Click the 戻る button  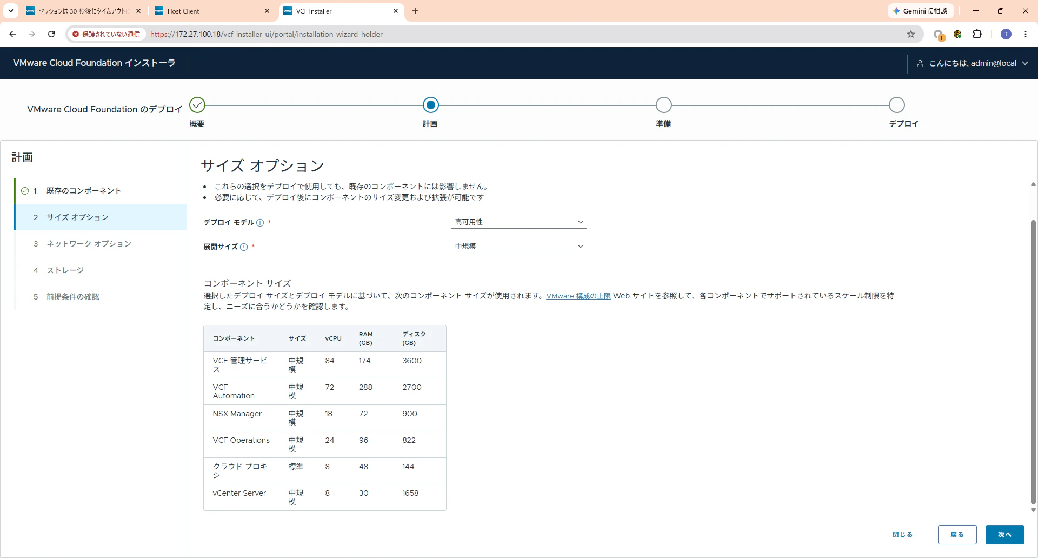957,535
